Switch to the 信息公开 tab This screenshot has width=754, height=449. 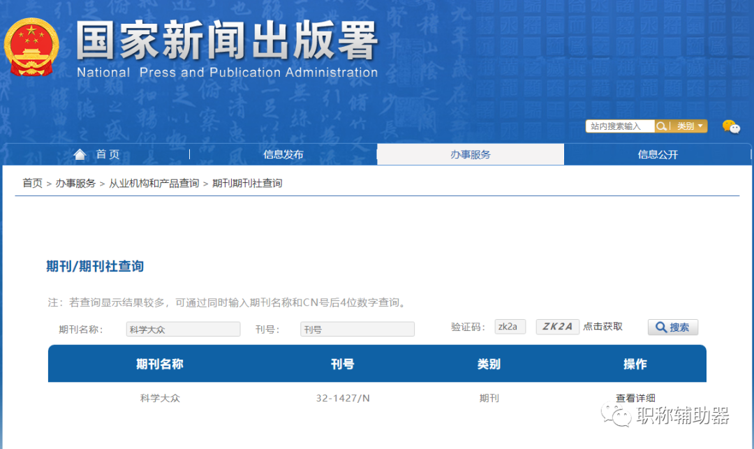659,154
